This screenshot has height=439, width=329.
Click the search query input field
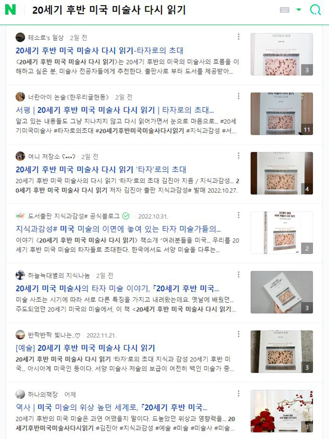[151, 10]
